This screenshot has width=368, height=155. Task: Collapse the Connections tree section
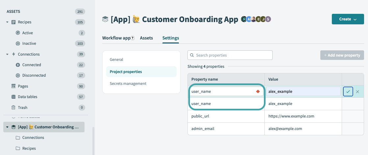click(x=7, y=54)
